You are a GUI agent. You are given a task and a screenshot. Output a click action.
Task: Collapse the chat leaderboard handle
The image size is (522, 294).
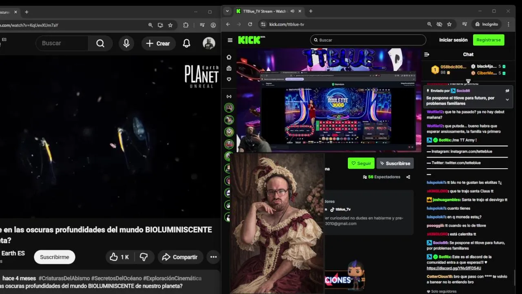coord(468,81)
